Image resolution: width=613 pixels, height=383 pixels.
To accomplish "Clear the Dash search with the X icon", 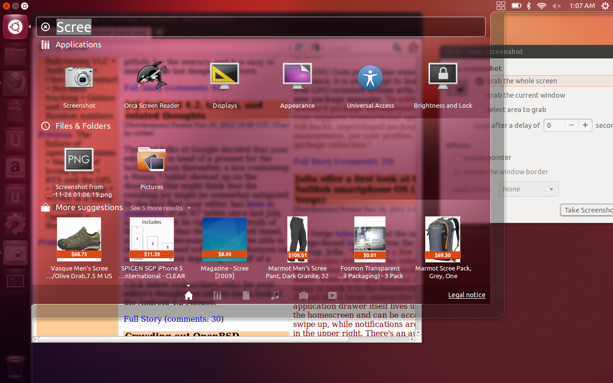I will [45, 27].
